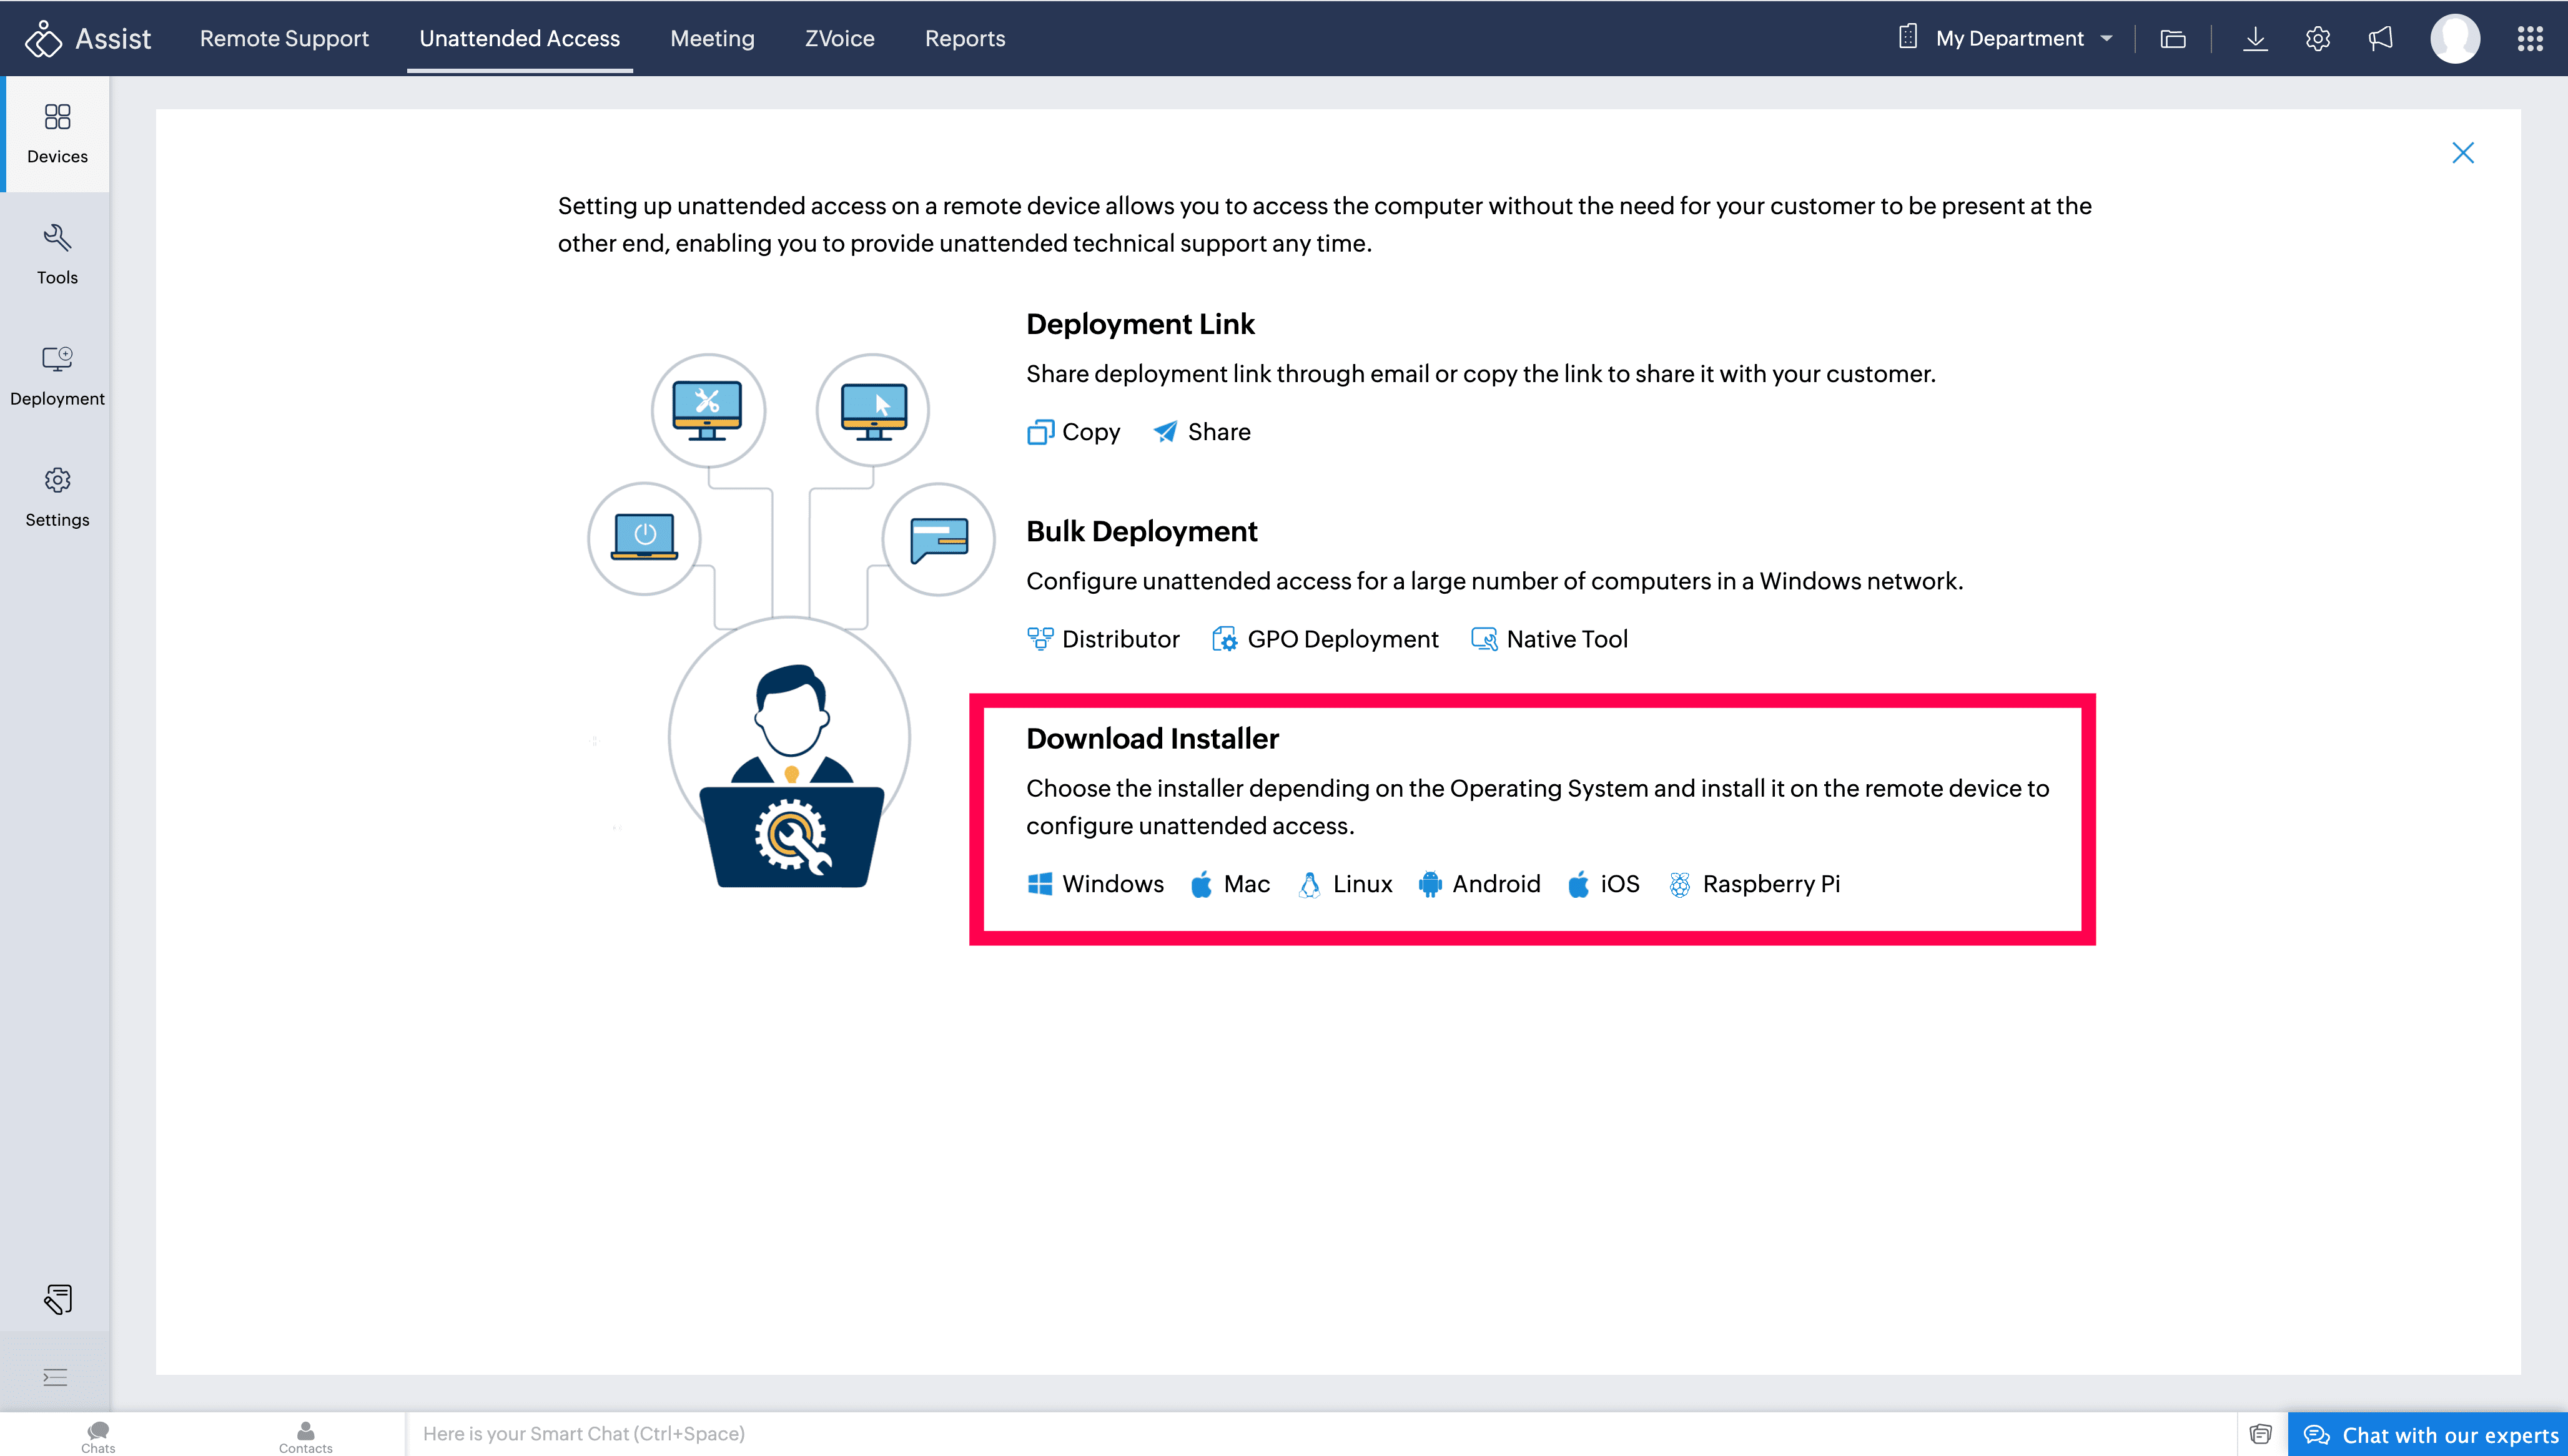
Task: Download the Windows installer
Action: (x=1096, y=884)
